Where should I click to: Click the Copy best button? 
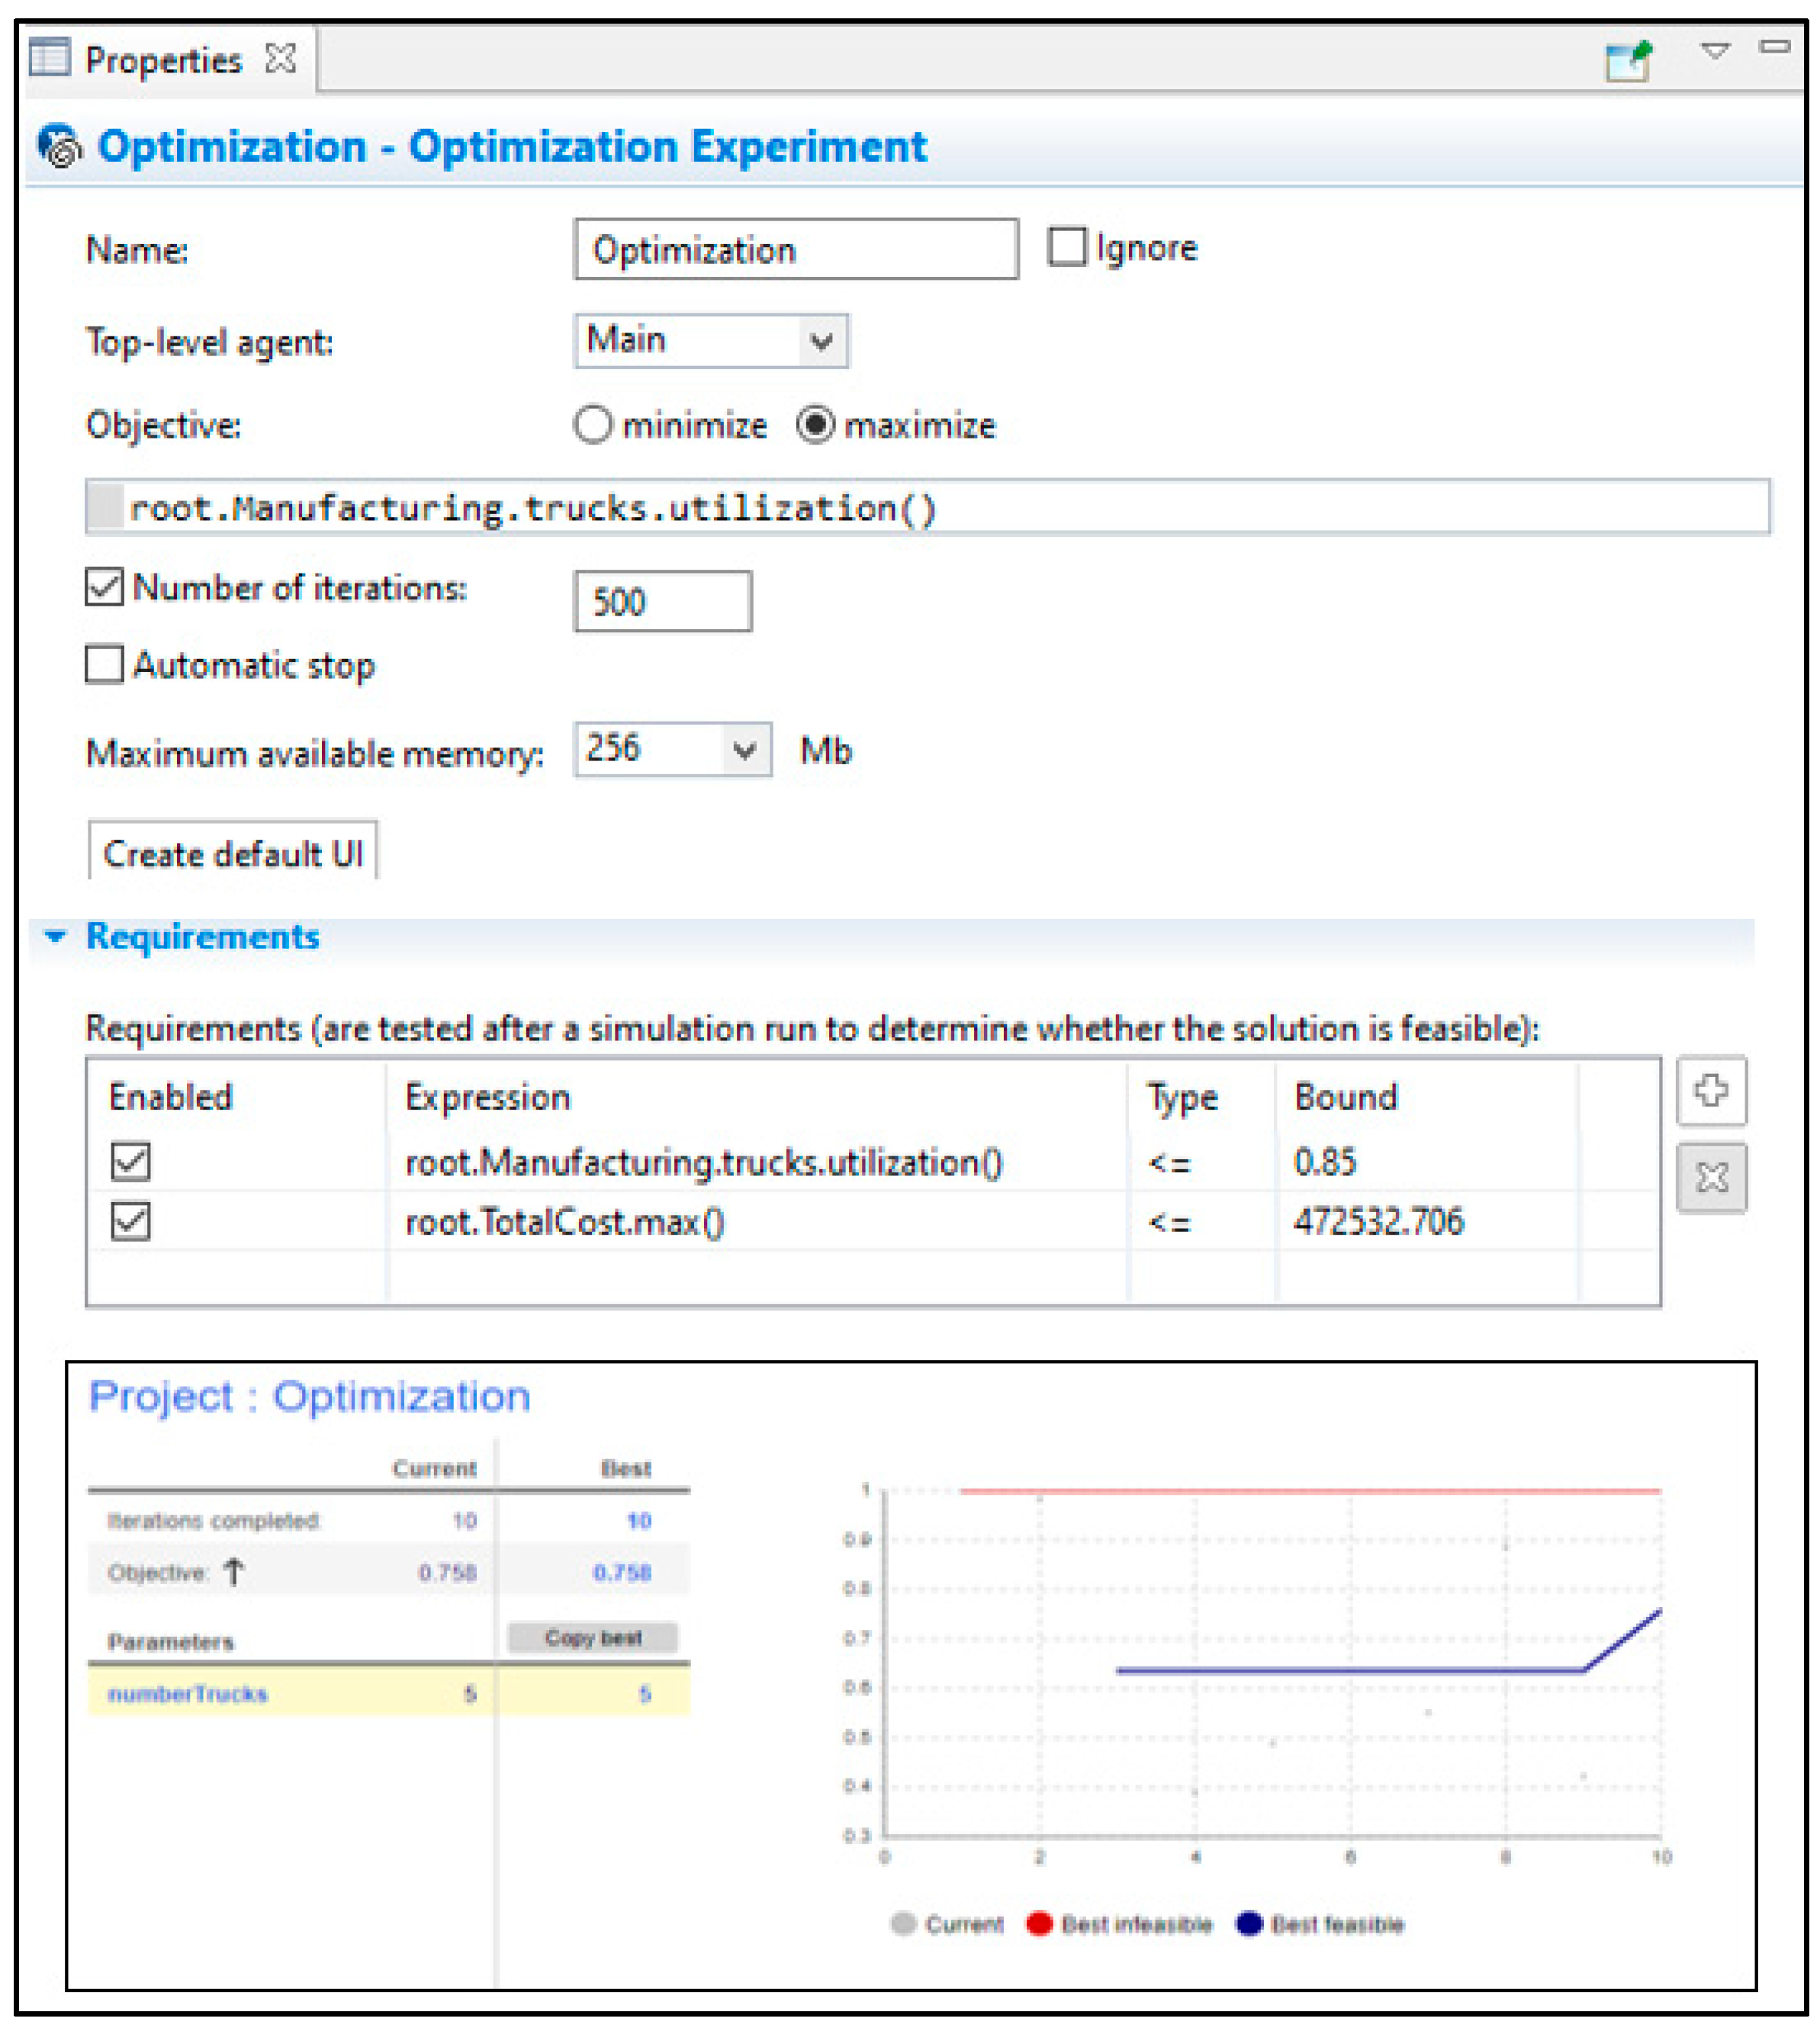tap(593, 1637)
